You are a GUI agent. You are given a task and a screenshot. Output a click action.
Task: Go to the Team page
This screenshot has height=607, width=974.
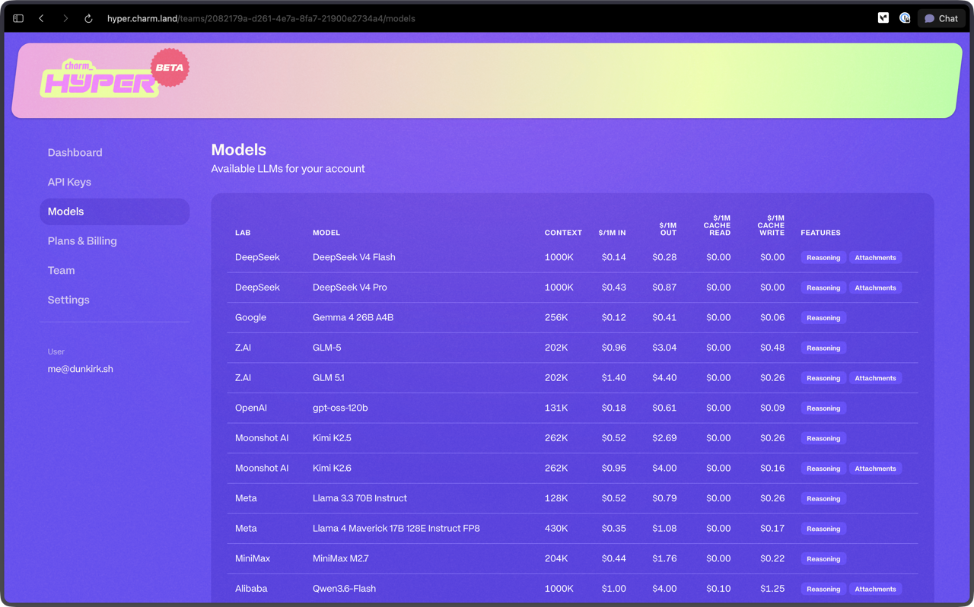pos(61,271)
